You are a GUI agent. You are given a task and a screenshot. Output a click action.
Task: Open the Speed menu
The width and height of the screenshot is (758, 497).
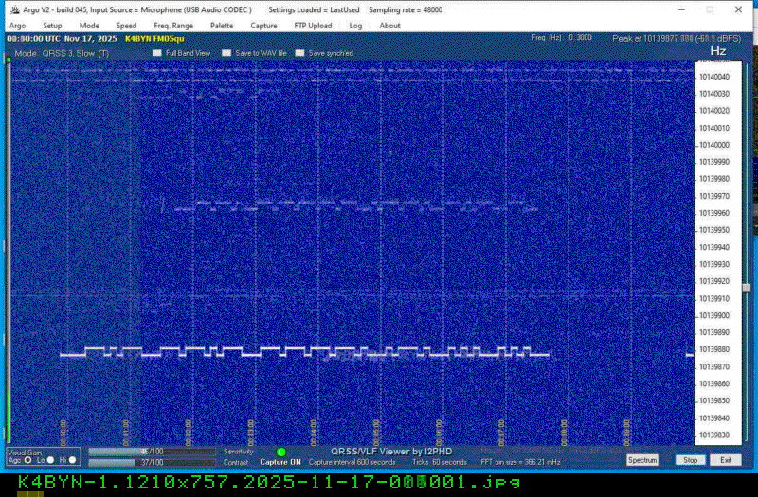126,26
